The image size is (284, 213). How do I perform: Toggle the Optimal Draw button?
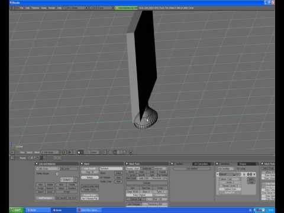point(230,189)
